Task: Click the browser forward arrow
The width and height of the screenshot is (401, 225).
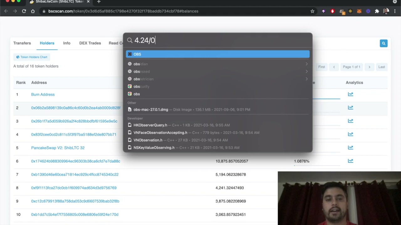Action: click(15, 11)
